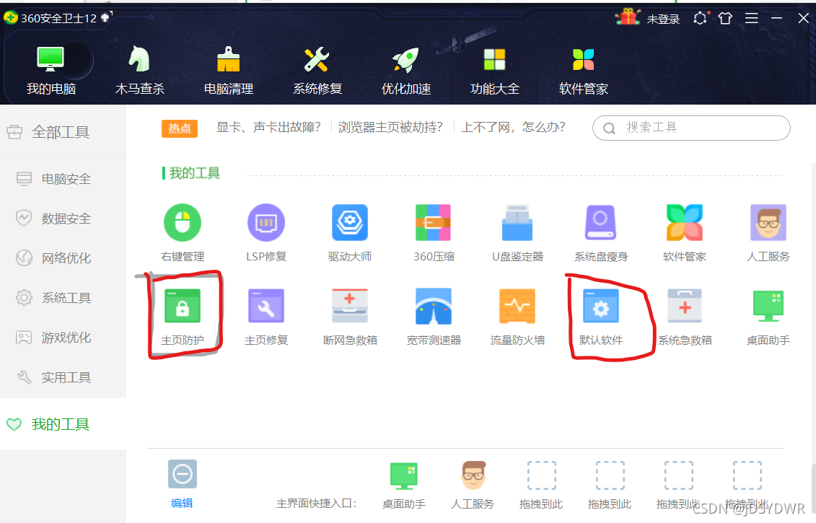Click the 360安全卫士 logo icon
Screen dimensions: 816x523
tap(10, 18)
